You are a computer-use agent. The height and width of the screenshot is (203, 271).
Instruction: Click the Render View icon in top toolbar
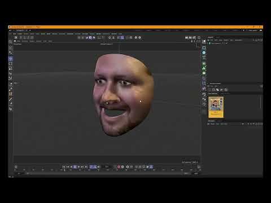click(x=186, y=38)
